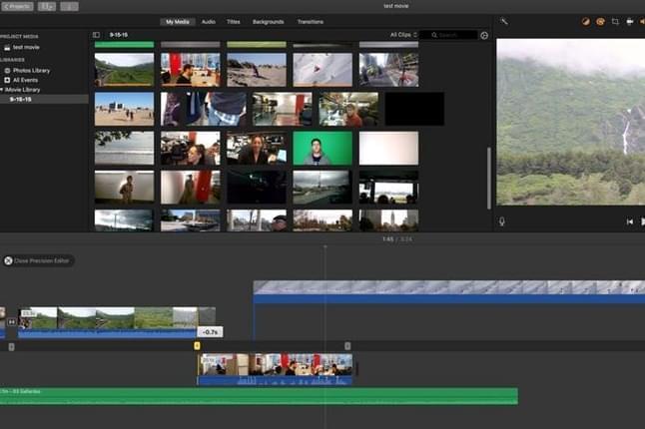Close Precision Editor
The width and height of the screenshot is (645, 429).
click(x=39, y=260)
